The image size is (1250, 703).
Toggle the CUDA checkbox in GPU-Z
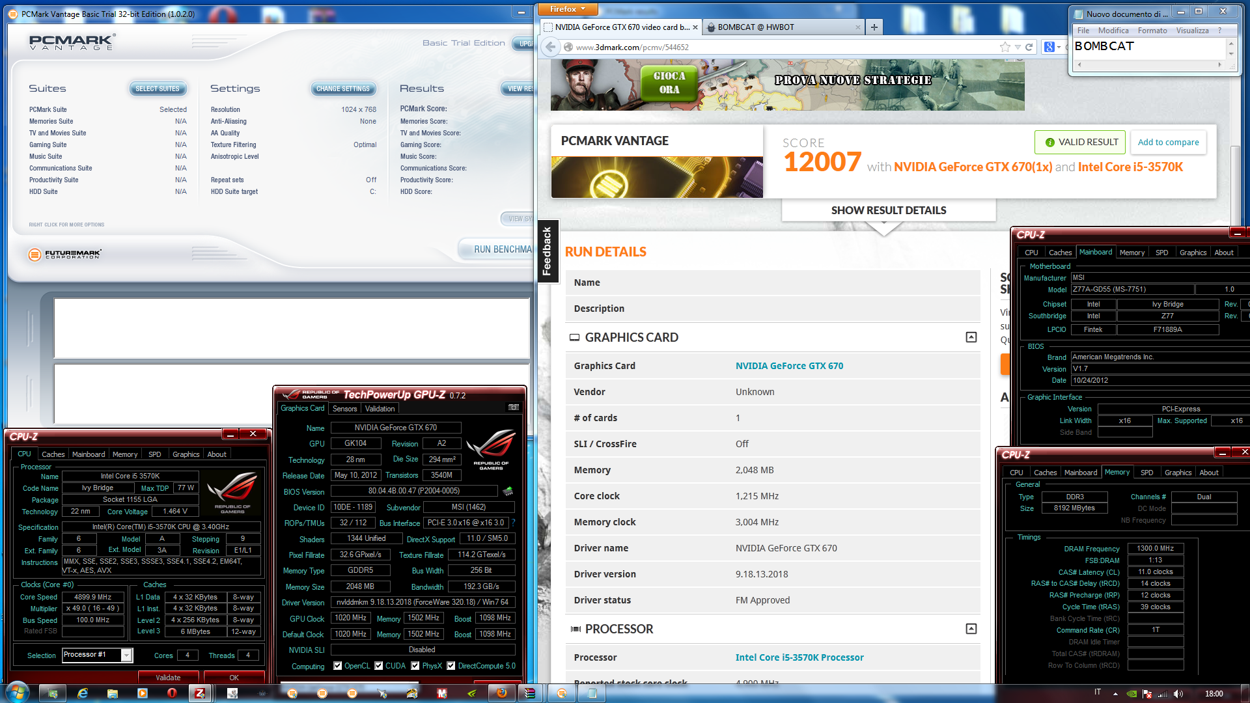point(378,665)
